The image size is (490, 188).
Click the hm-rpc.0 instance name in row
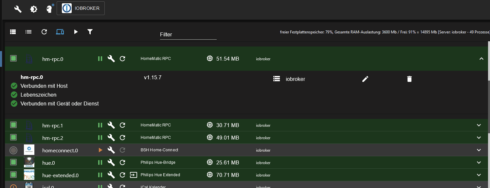point(53,59)
